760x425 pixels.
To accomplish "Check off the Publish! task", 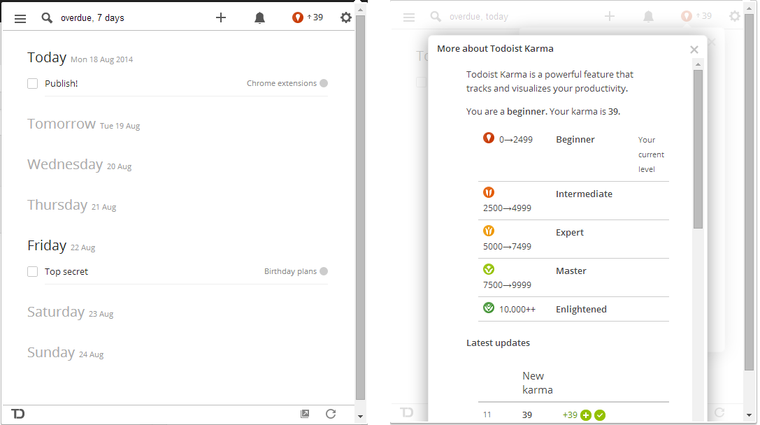I will click(32, 83).
